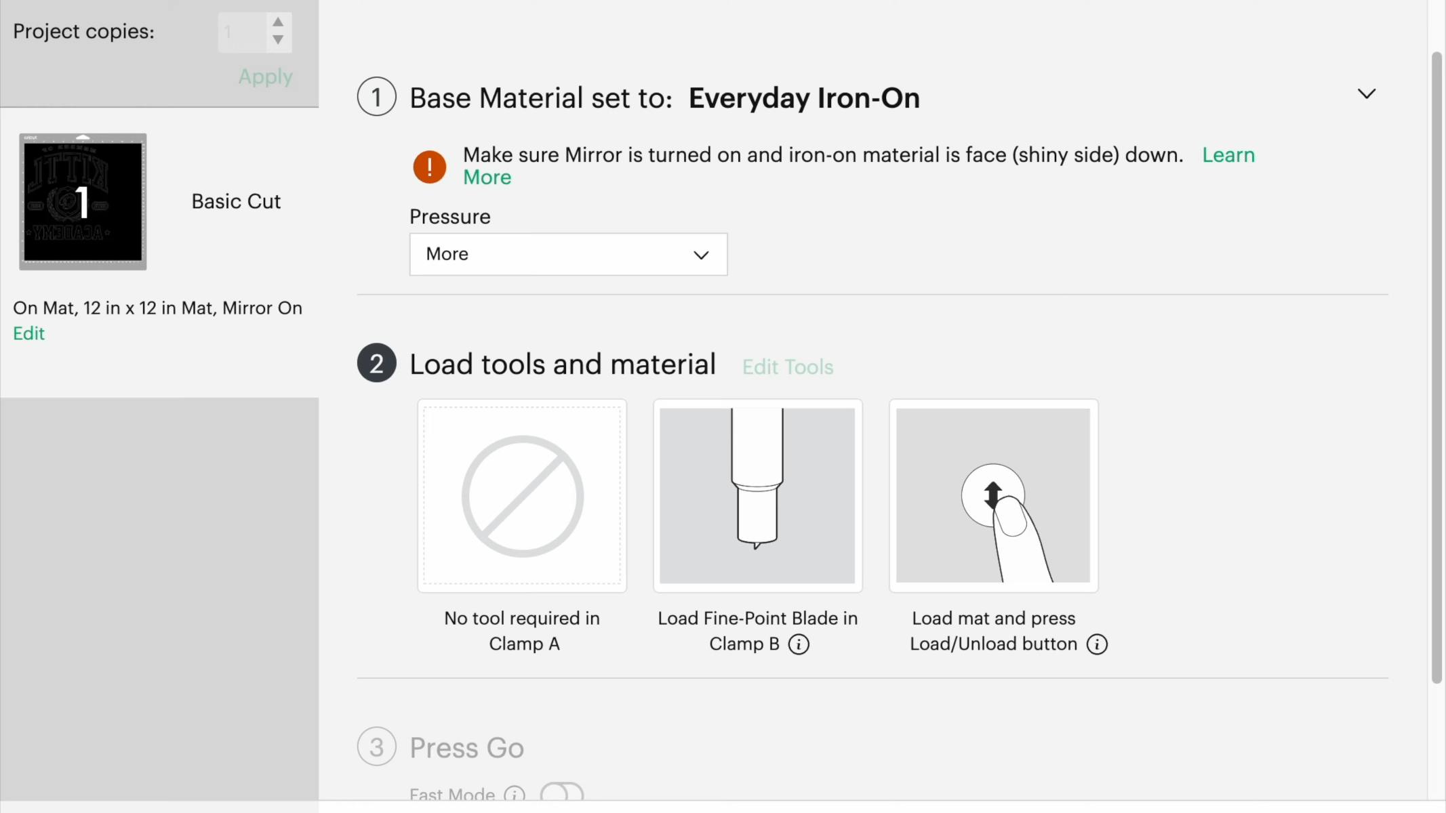This screenshot has width=1446, height=813.
Task: Increase project copies with up arrow
Action: click(x=278, y=22)
